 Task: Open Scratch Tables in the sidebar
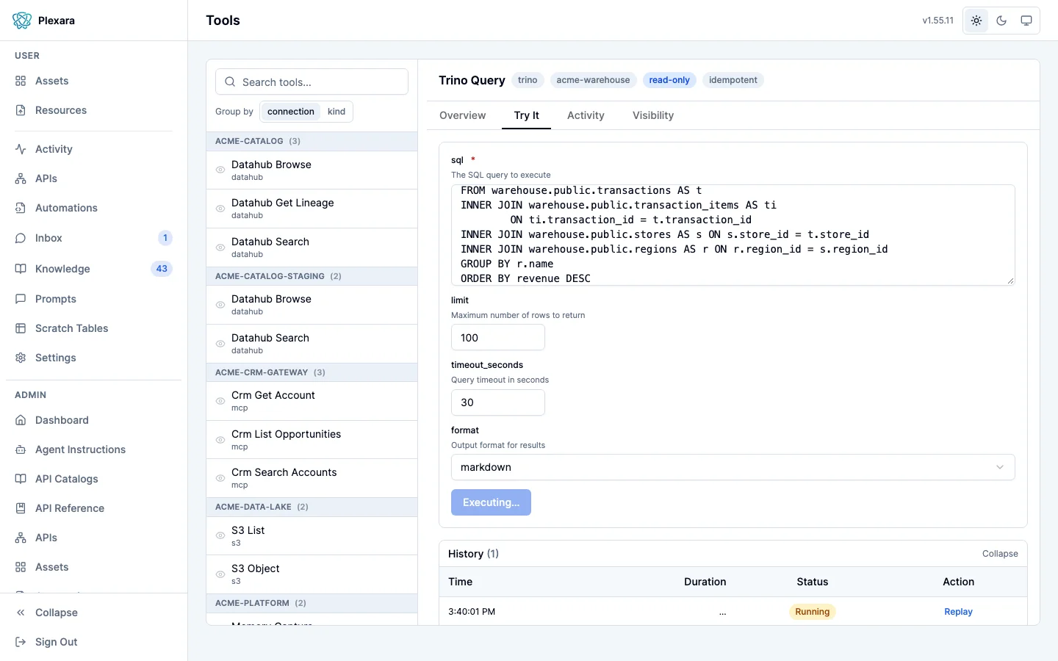[93, 328]
